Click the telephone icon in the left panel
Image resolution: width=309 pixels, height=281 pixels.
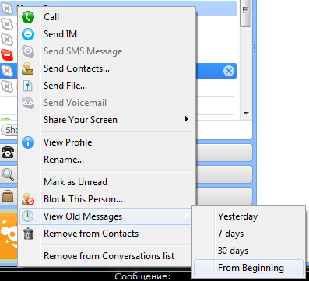pos(8,152)
